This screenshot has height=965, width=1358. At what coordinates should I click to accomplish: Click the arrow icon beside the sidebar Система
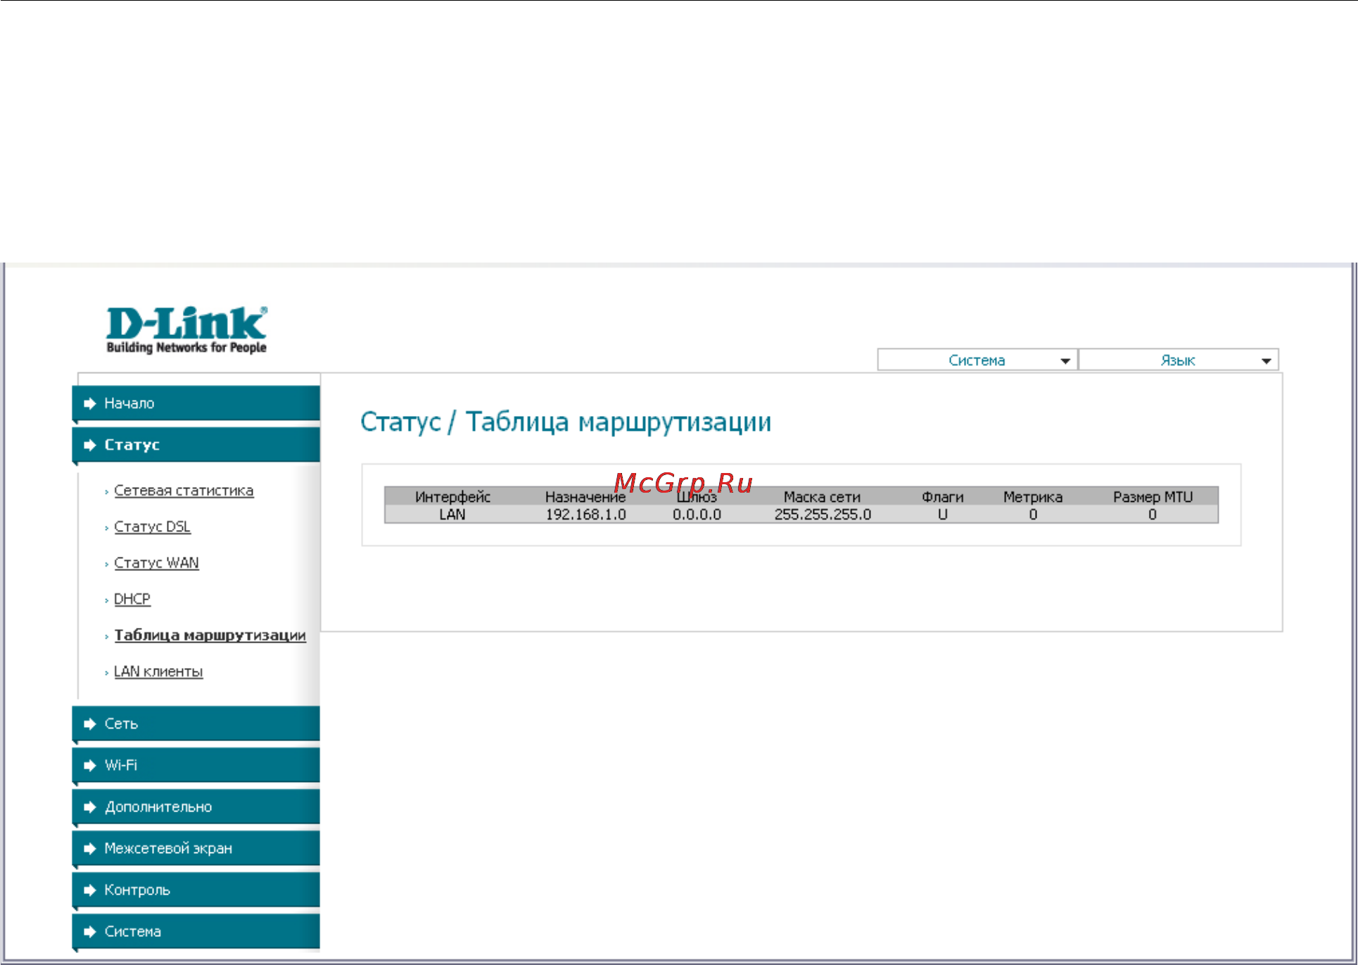tap(89, 931)
